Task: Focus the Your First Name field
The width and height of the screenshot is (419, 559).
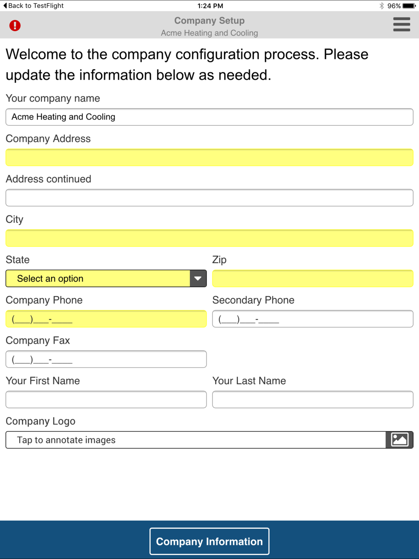Action: tap(106, 399)
